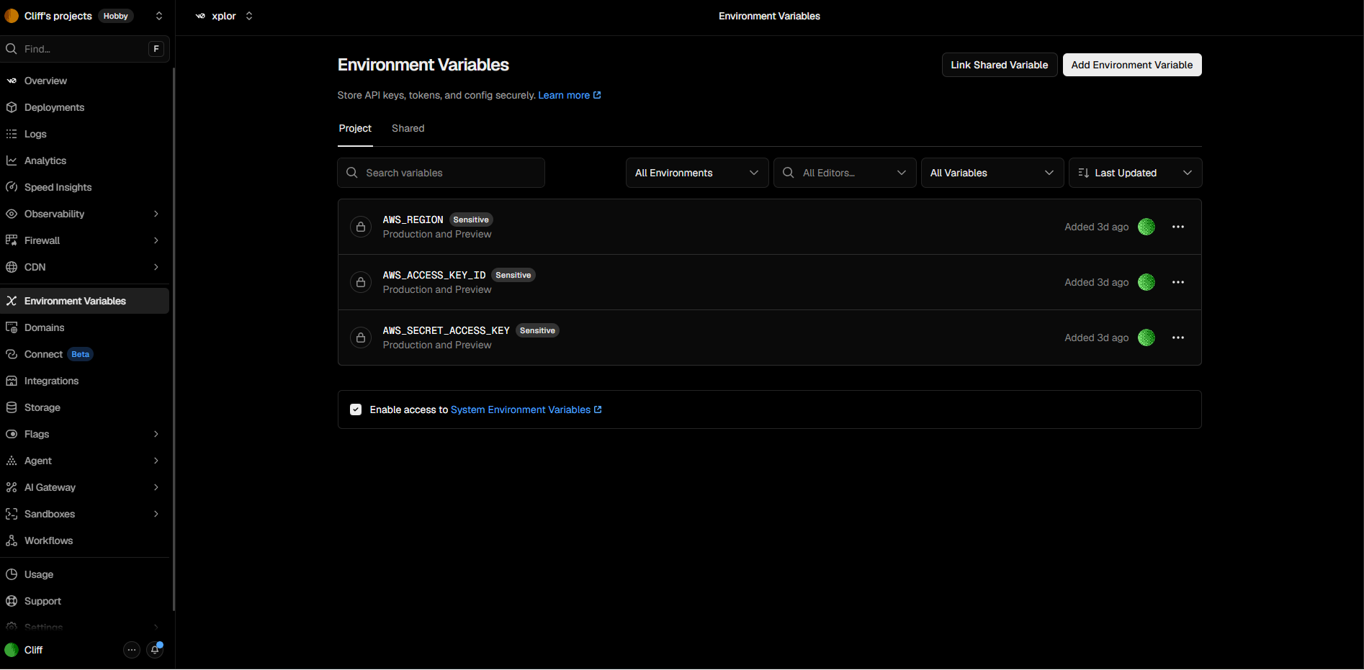Open the All Environments dropdown
1364x670 pixels.
697,173
